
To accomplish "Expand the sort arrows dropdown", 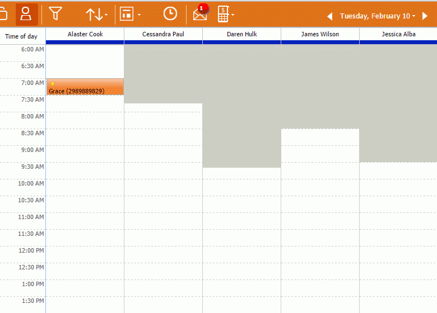I will coord(106,15).
